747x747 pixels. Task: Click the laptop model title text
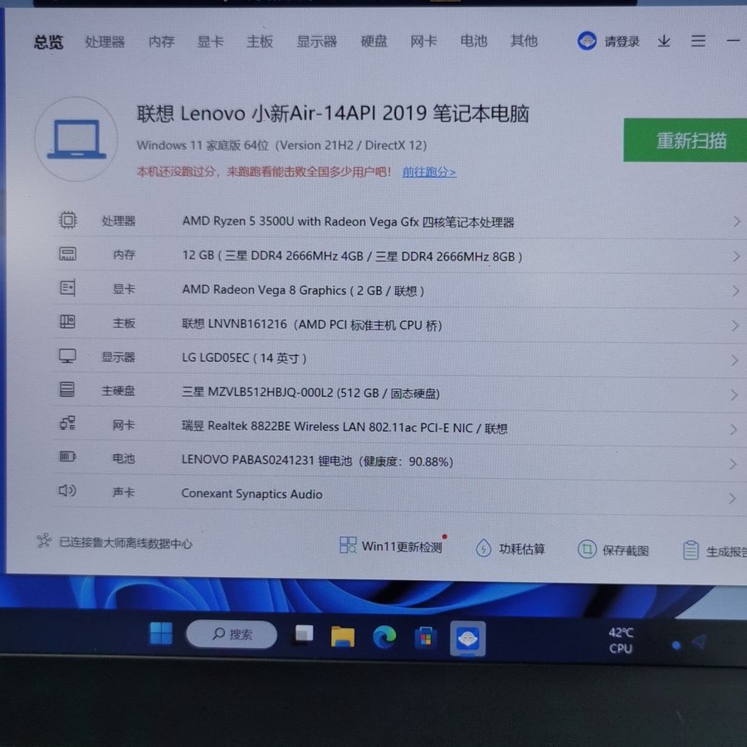click(x=333, y=114)
